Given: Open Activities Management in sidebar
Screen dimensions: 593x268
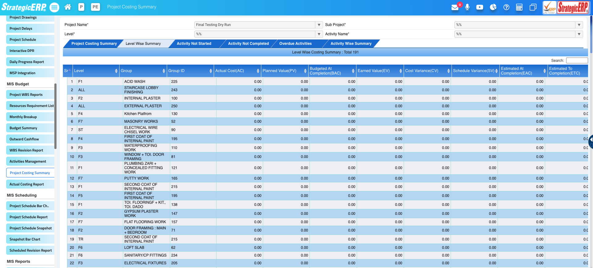Looking at the screenshot, I should [30, 161].
